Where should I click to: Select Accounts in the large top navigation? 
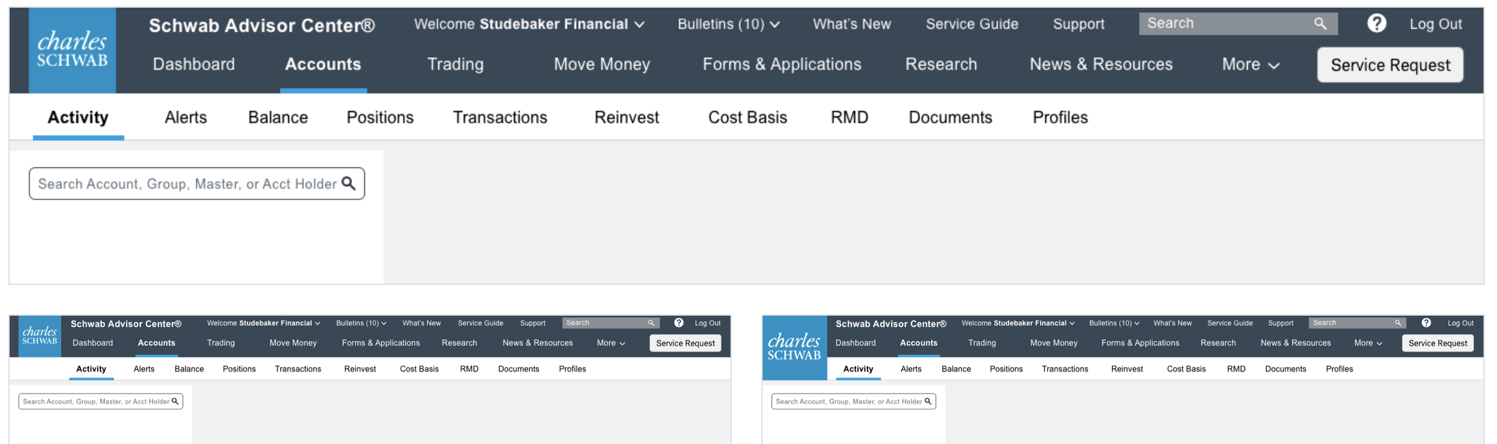[x=323, y=64]
